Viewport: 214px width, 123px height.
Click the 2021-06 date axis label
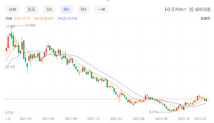pyautogui.click(x=48, y=119)
